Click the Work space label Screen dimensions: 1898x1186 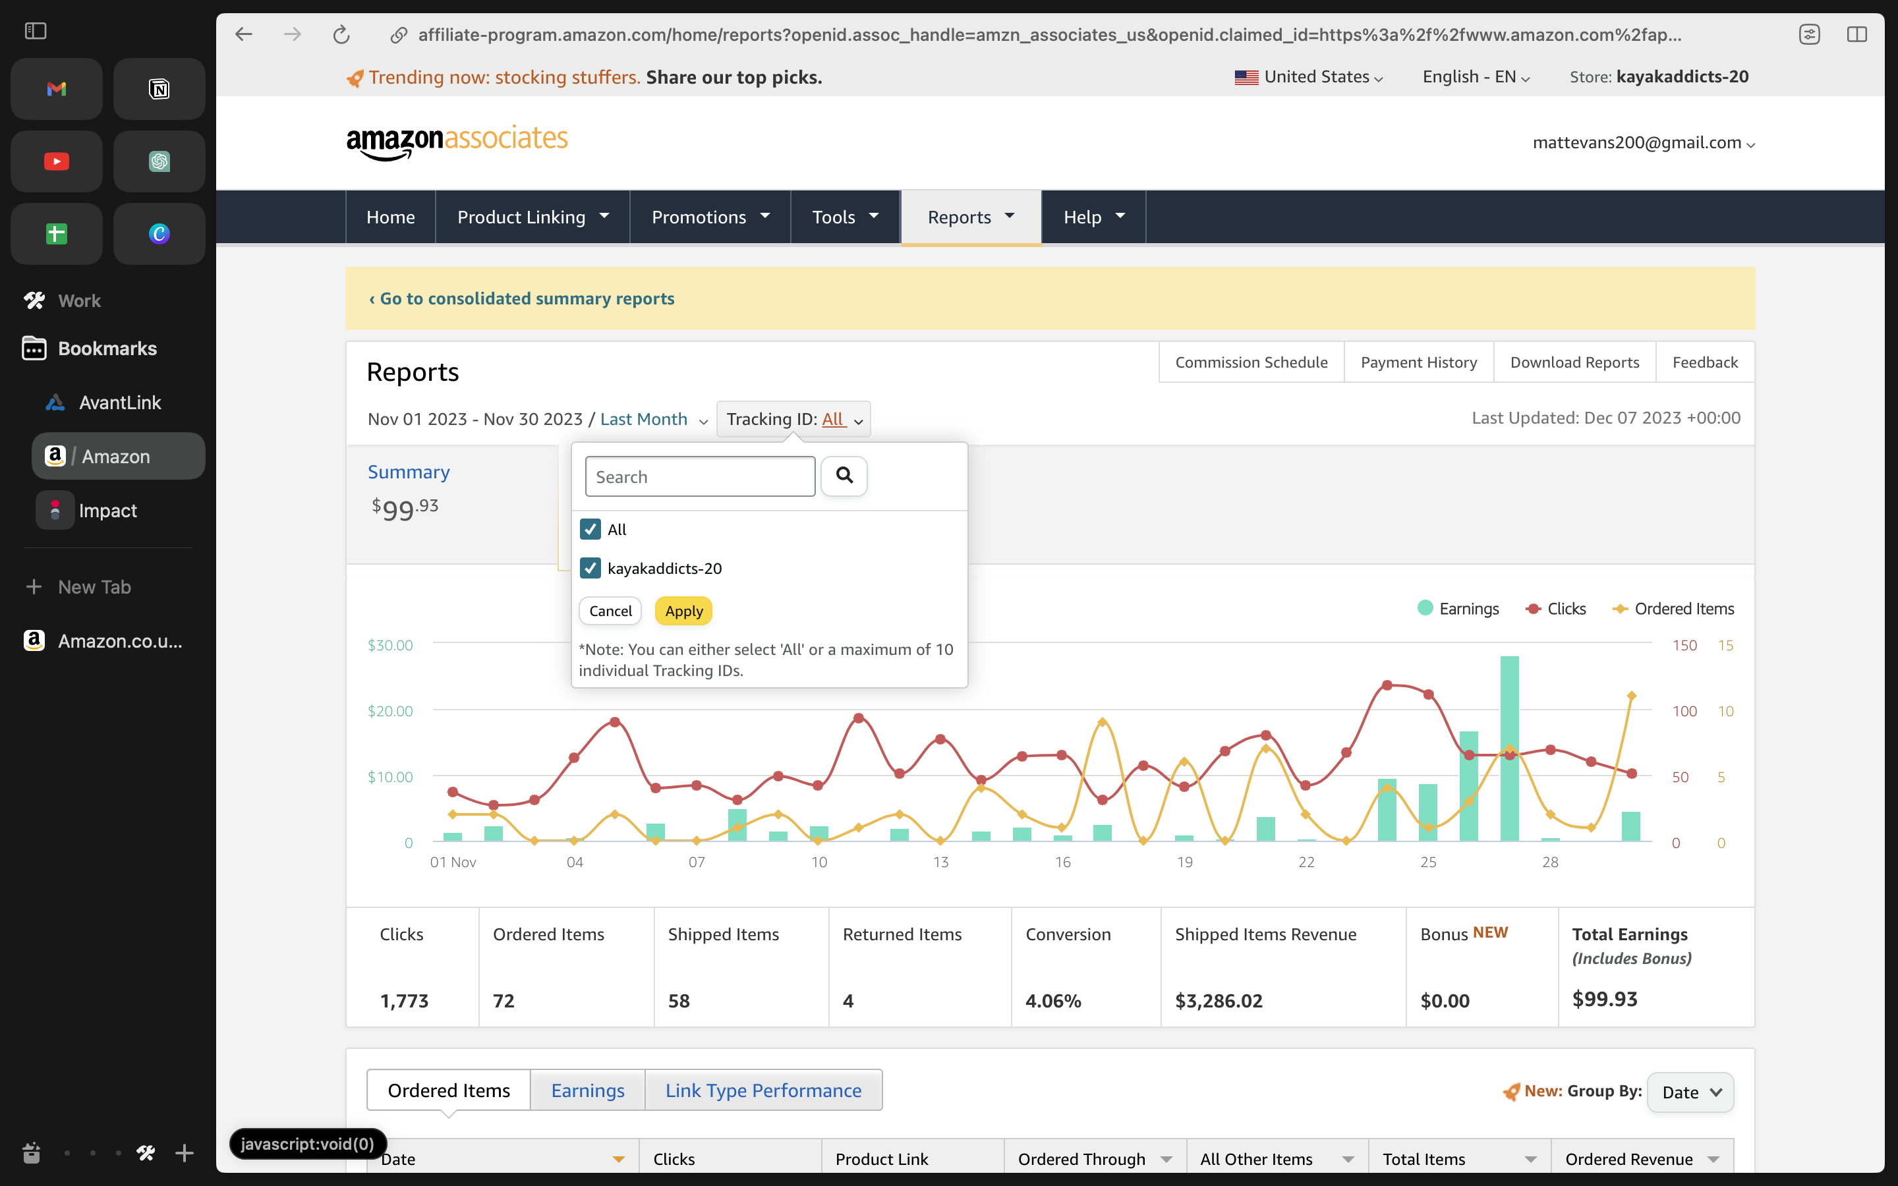click(79, 300)
